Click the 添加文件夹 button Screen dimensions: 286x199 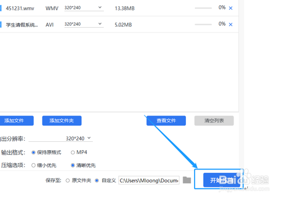coord(62,120)
